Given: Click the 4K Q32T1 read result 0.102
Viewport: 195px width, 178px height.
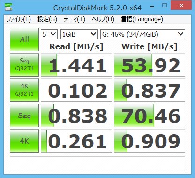Looking at the screenshot, I should coord(76,90).
